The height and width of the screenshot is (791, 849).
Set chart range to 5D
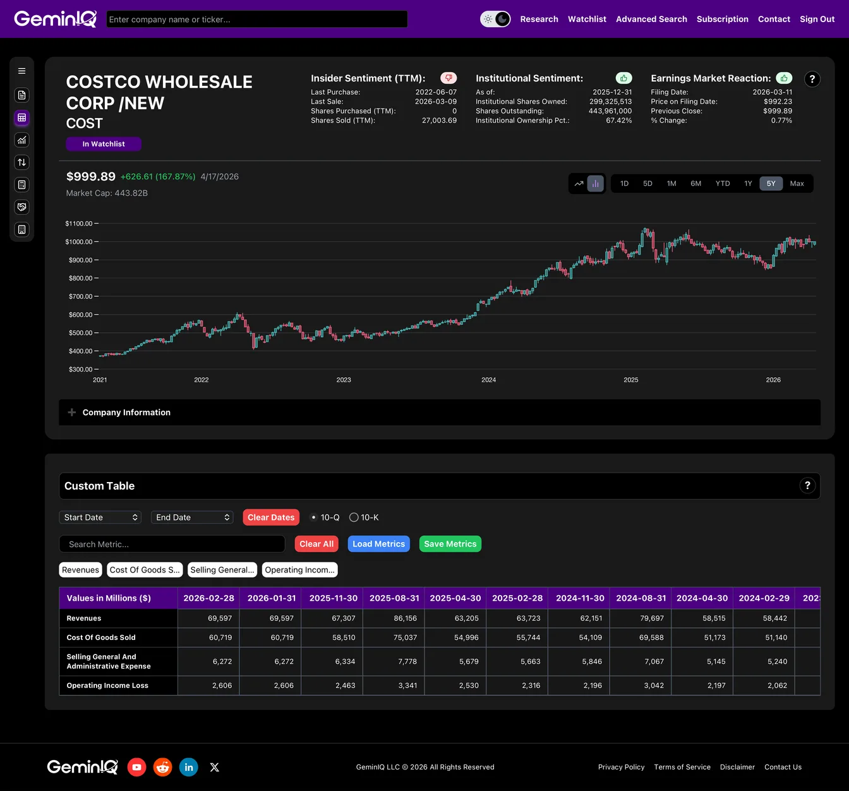pos(647,184)
